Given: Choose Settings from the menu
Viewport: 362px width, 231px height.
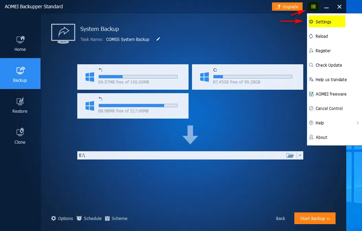Looking at the screenshot, I should (327, 21).
